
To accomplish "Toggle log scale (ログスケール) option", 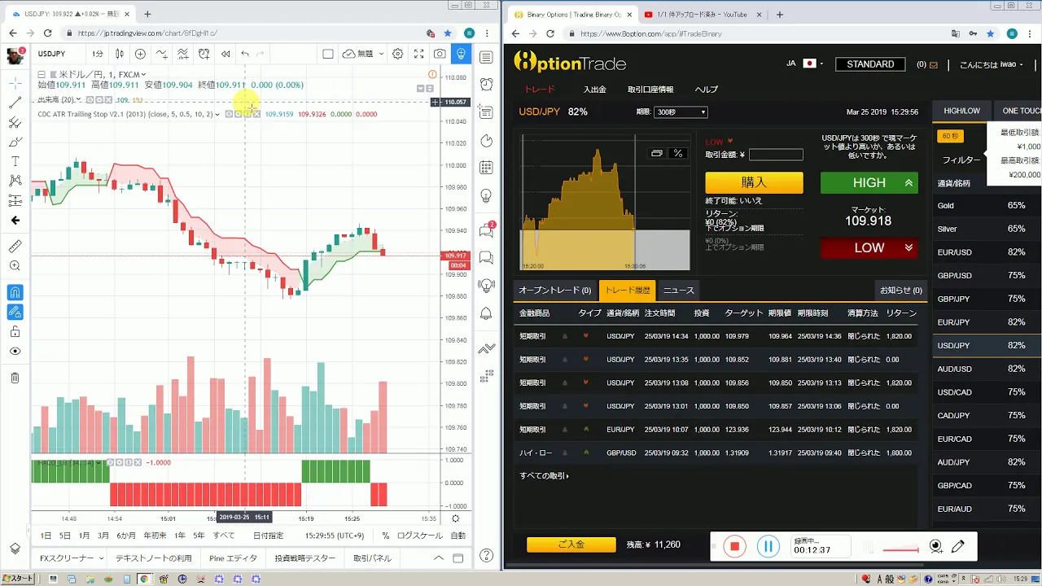I will 420,536.
